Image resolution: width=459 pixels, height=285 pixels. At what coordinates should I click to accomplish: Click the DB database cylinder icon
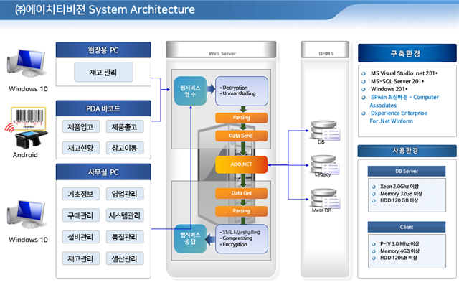325,130
